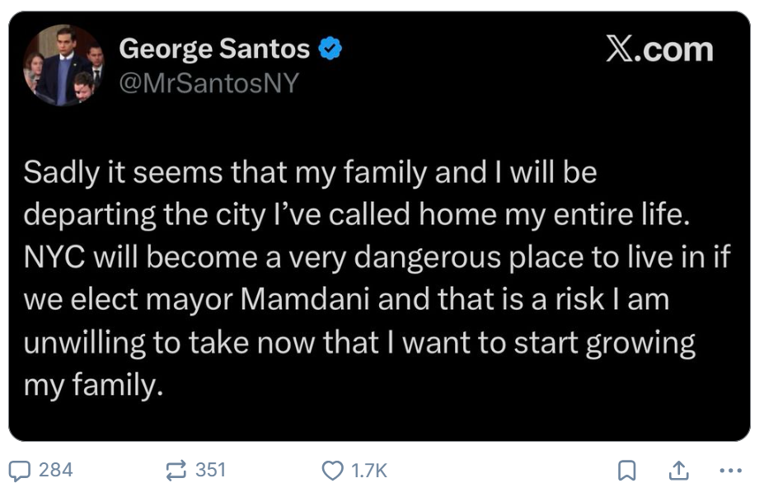Image resolution: width=764 pixels, height=497 pixels.
Task: Click the 284 replies count
Action: (x=56, y=470)
